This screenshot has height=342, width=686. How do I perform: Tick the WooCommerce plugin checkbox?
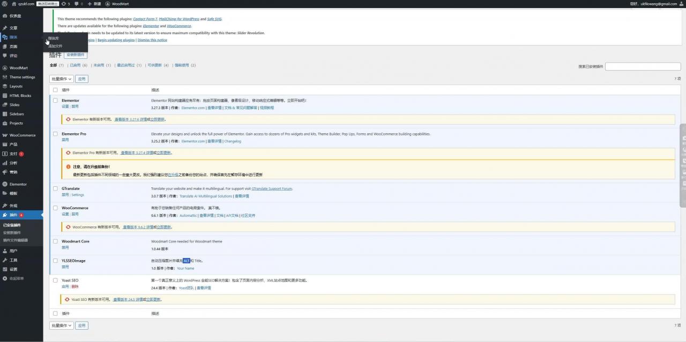click(55, 208)
